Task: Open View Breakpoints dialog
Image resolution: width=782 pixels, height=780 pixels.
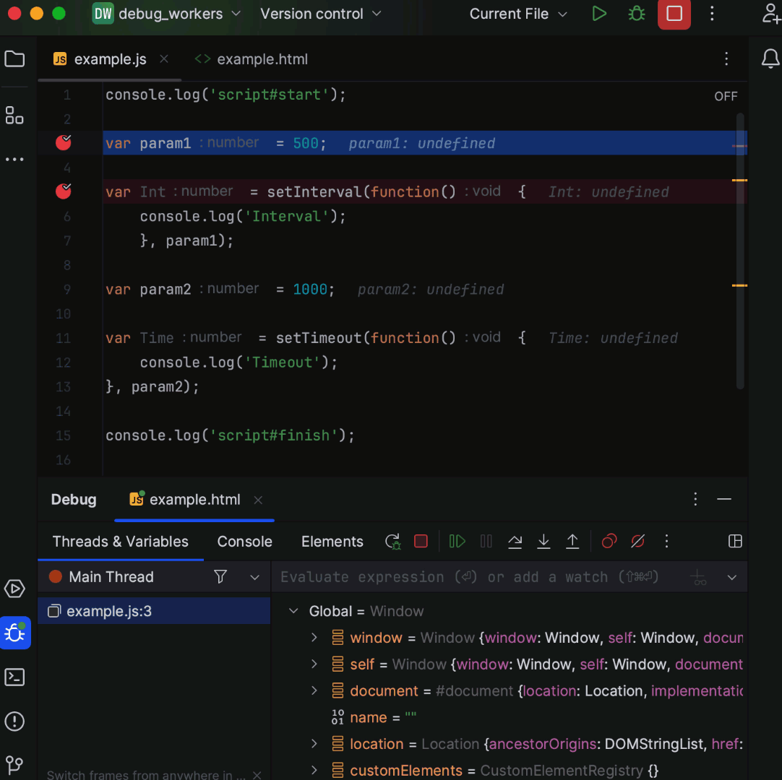Action: [x=609, y=542]
